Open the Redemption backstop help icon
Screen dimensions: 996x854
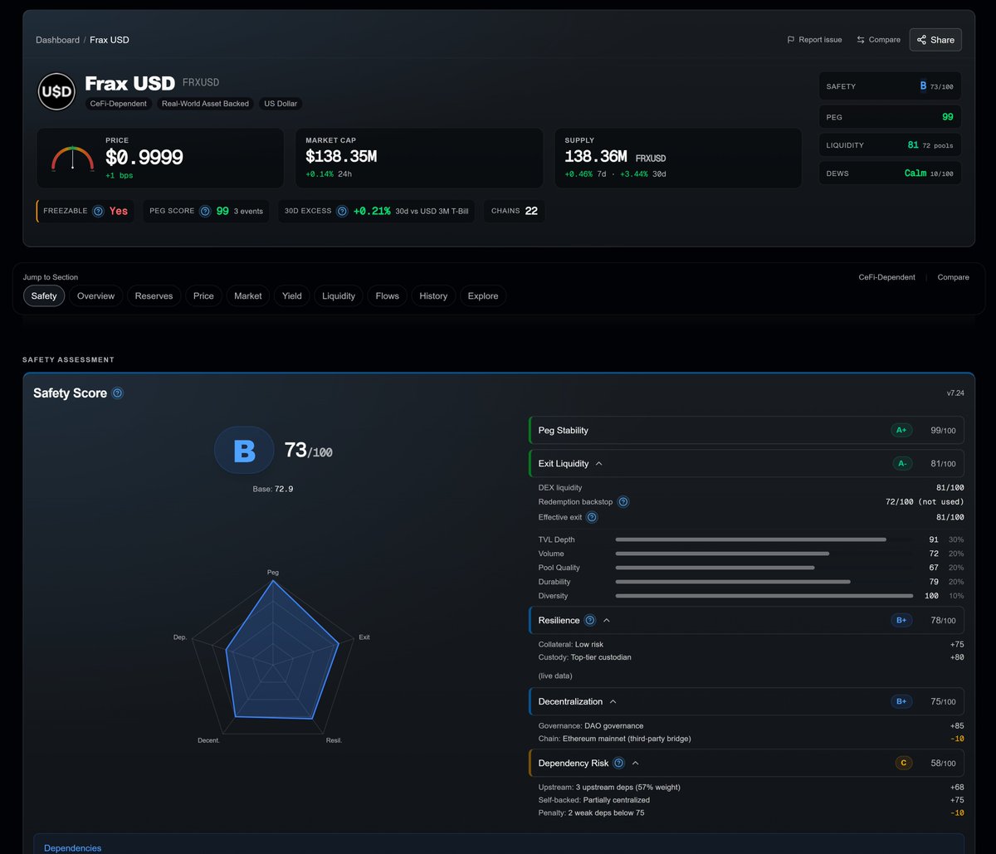[623, 502]
